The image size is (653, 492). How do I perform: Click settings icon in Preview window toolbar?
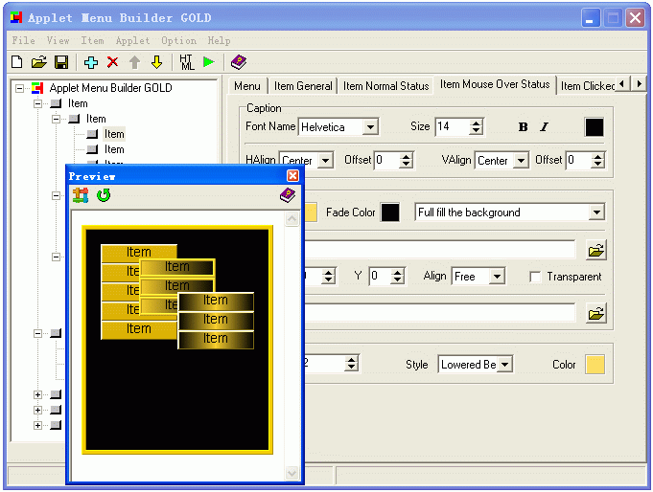click(x=81, y=195)
